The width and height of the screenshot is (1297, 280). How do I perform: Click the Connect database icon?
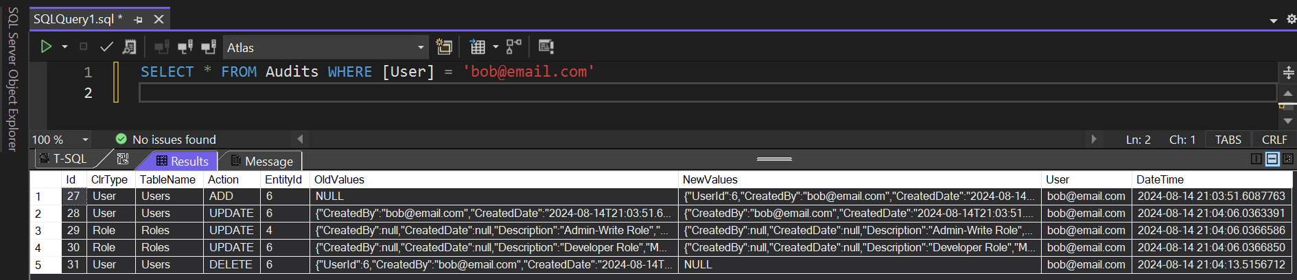tap(161, 47)
